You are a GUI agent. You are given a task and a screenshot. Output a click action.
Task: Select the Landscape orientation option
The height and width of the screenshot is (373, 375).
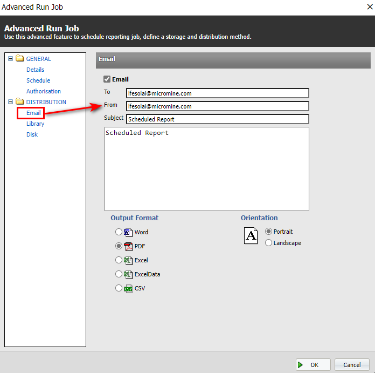[x=269, y=243]
